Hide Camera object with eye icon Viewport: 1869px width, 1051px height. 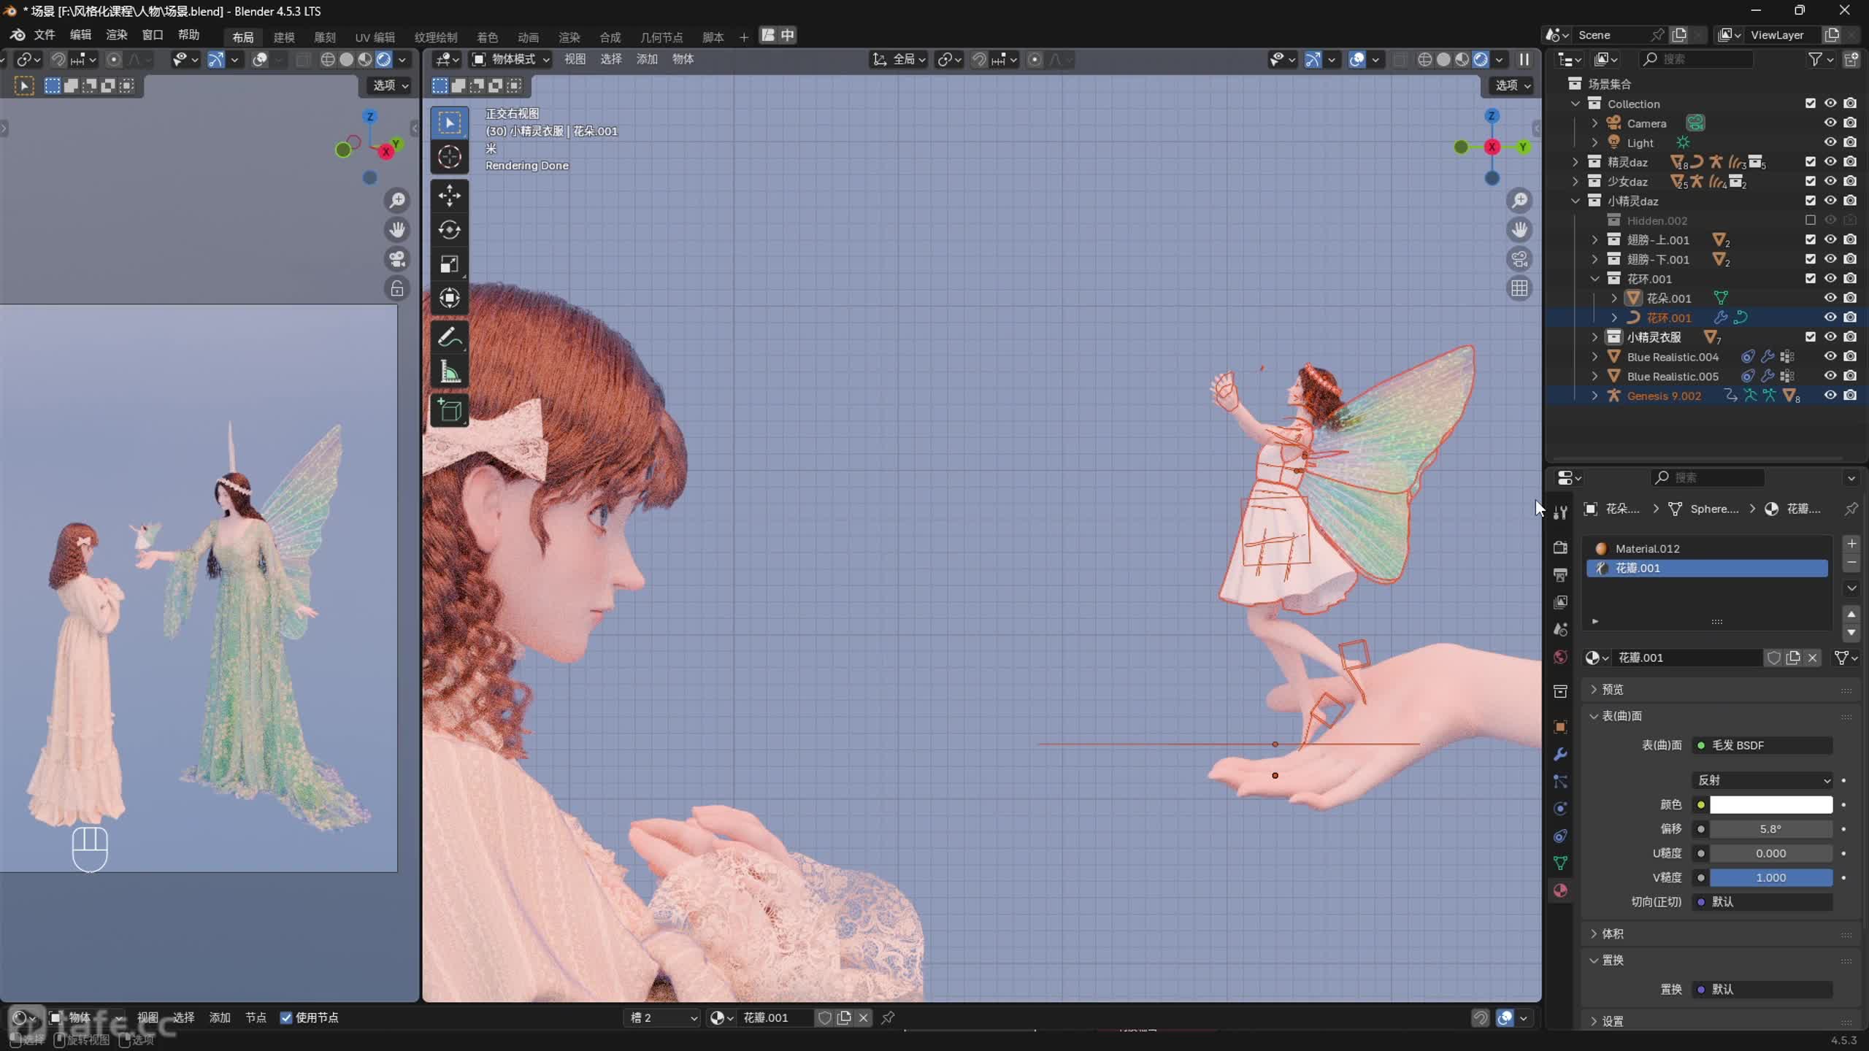tap(1830, 123)
